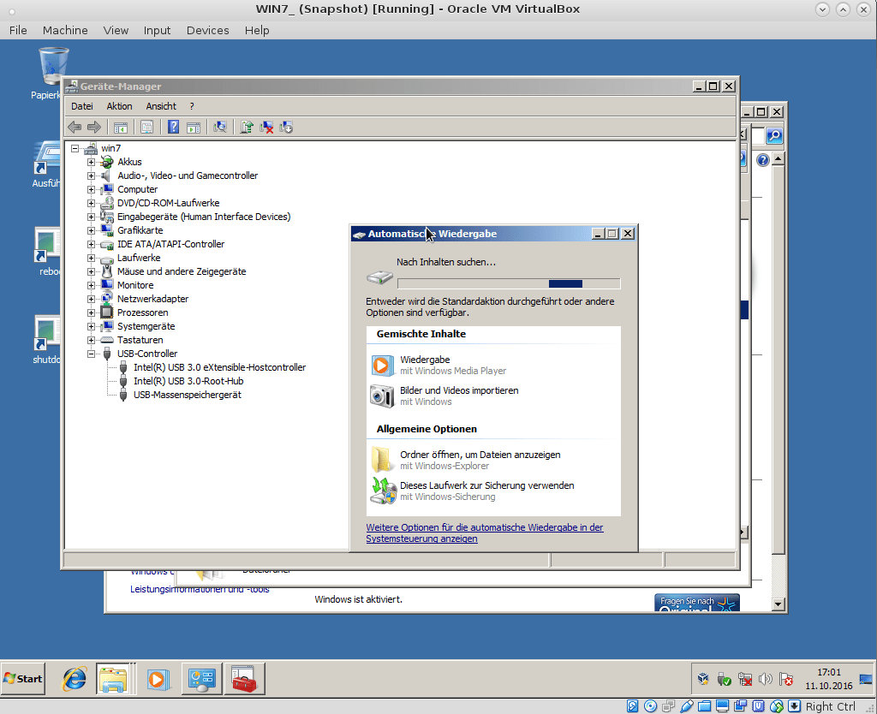Choose Dieses Laufwerk zur Sicherung verwenden

(x=493, y=491)
